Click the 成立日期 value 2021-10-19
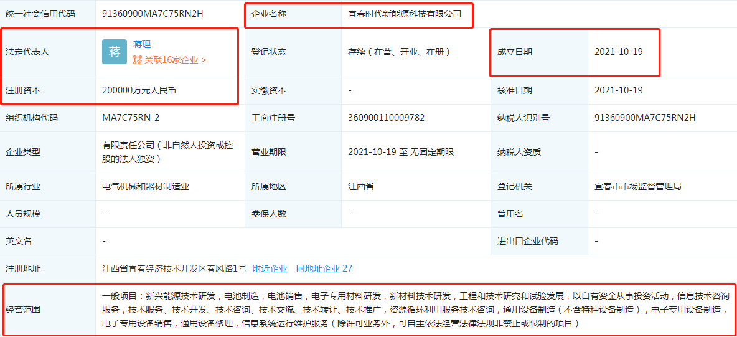 pyautogui.click(x=618, y=52)
